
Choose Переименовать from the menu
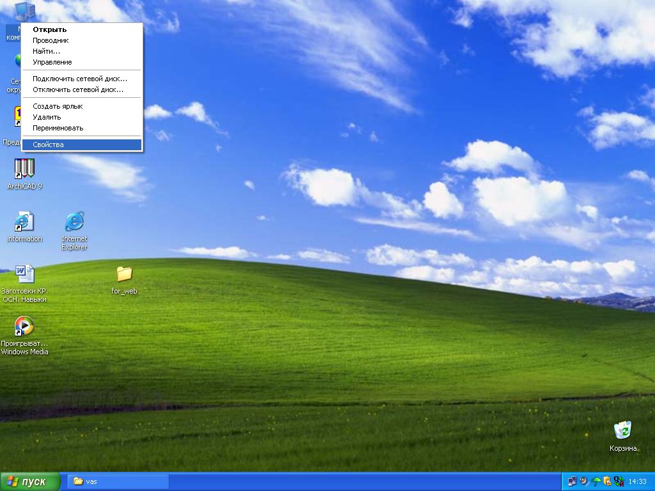[82, 128]
